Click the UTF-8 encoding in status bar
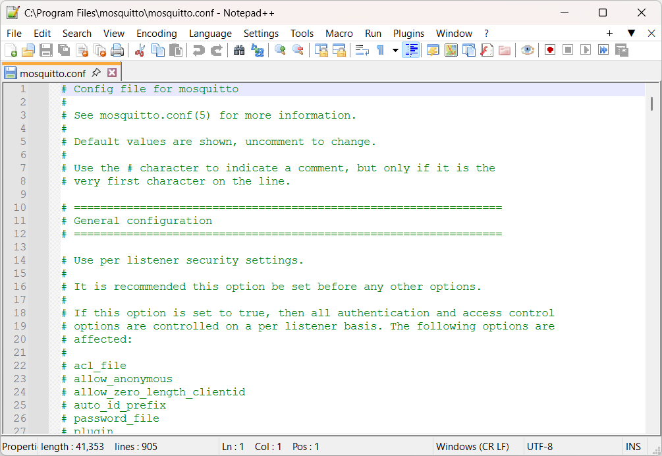662x456 pixels. (539, 446)
